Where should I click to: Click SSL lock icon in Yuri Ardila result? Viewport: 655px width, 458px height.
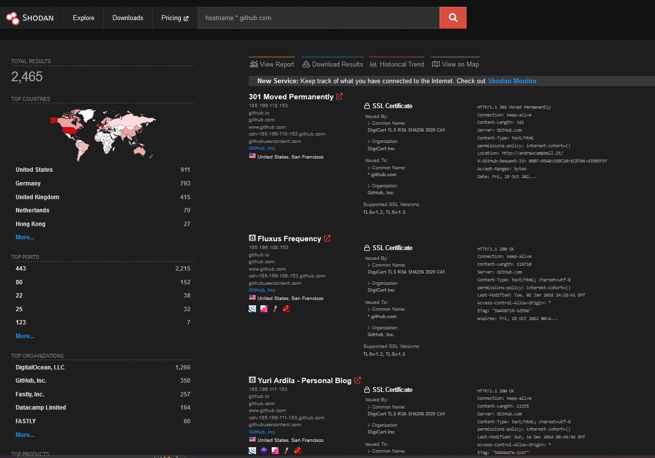tap(367, 389)
